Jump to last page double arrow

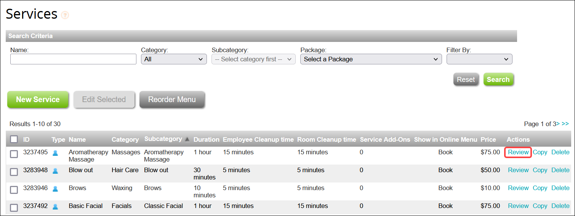(565, 124)
